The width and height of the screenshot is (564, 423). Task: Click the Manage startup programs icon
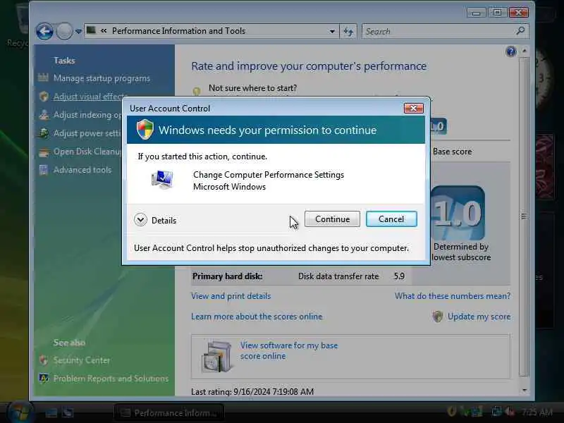point(43,78)
